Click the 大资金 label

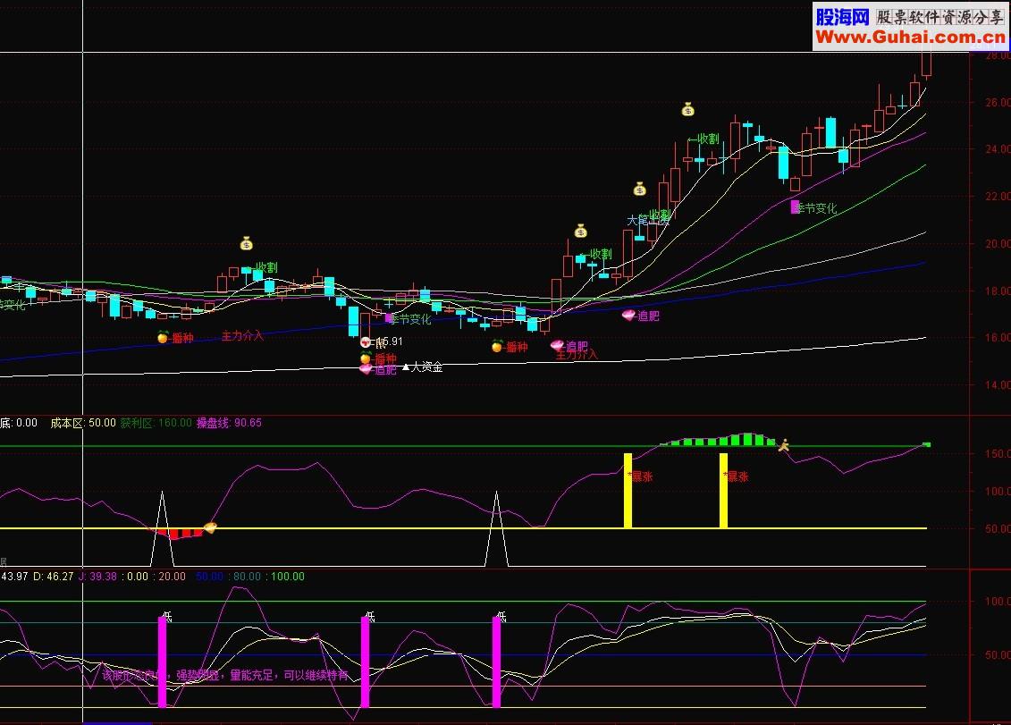pyautogui.click(x=427, y=367)
